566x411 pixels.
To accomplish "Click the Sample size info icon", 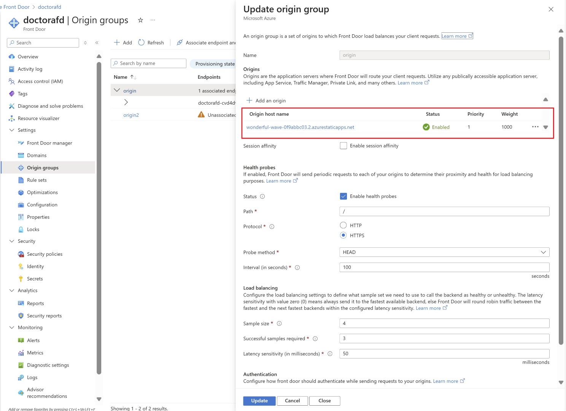I will click(x=279, y=323).
